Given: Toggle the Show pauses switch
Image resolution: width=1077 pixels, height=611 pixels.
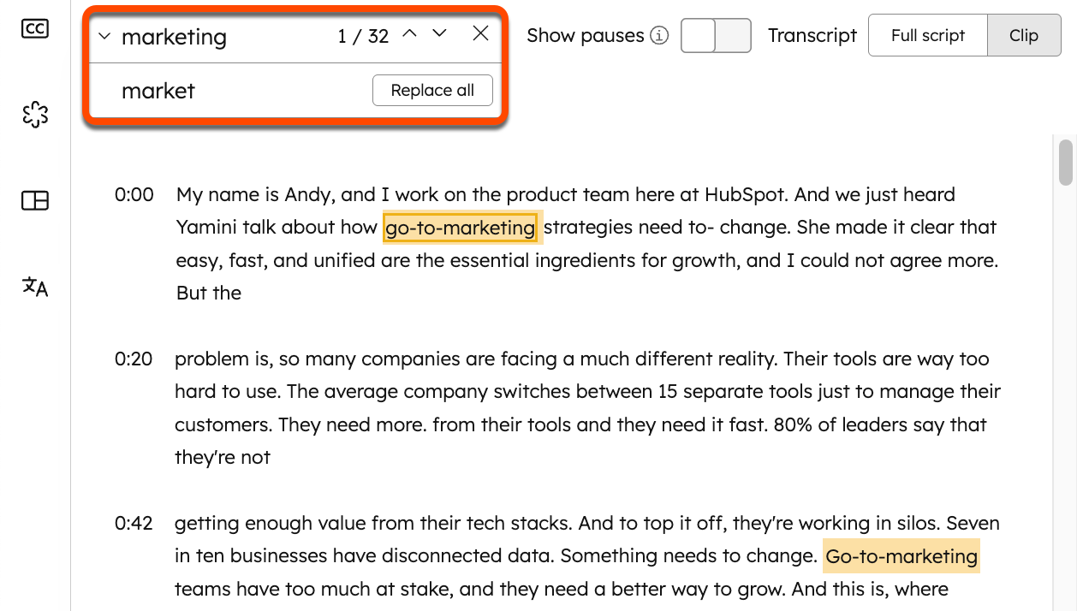Looking at the screenshot, I should click(x=716, y=36).
